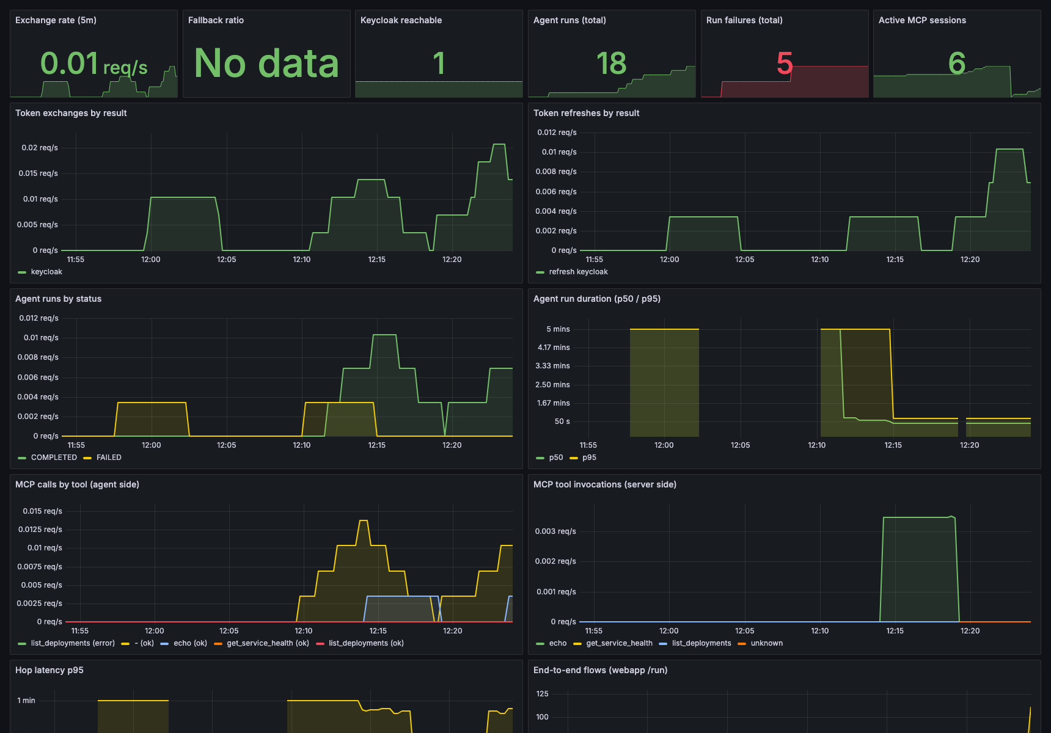Toggle list_deployments (error) legend series
Image resolution: width=1051 pixels, height=733 pixels.
click(x=73, y=643)
